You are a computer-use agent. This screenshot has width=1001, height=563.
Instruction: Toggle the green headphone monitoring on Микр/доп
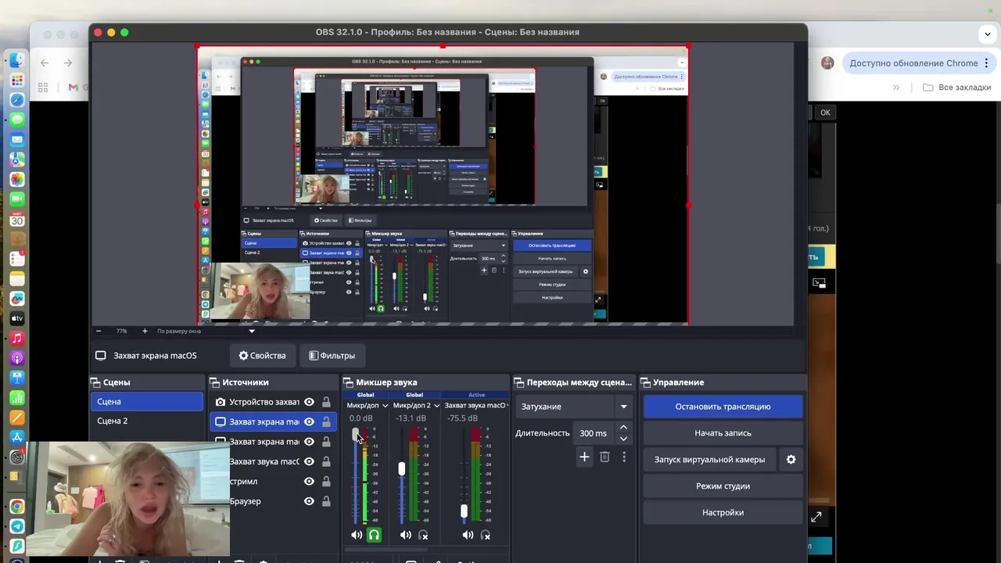[x=374, y=535]
